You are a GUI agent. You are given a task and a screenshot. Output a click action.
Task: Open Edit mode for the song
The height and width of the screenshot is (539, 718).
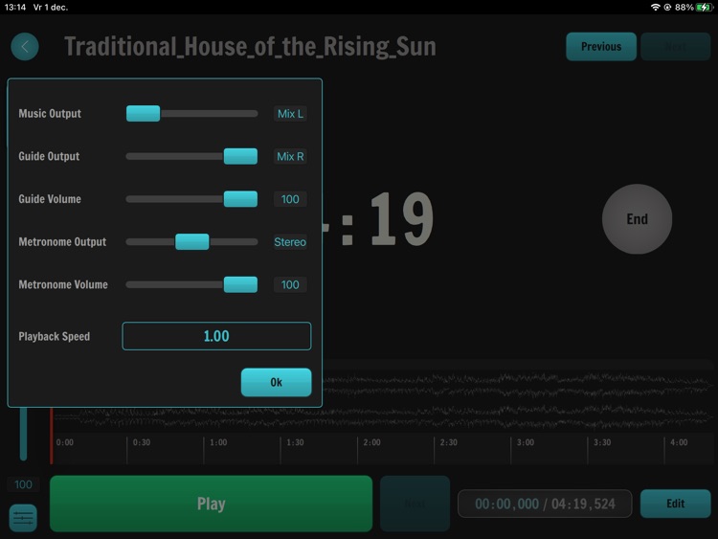pyautogui.click(x=676, y=504)
